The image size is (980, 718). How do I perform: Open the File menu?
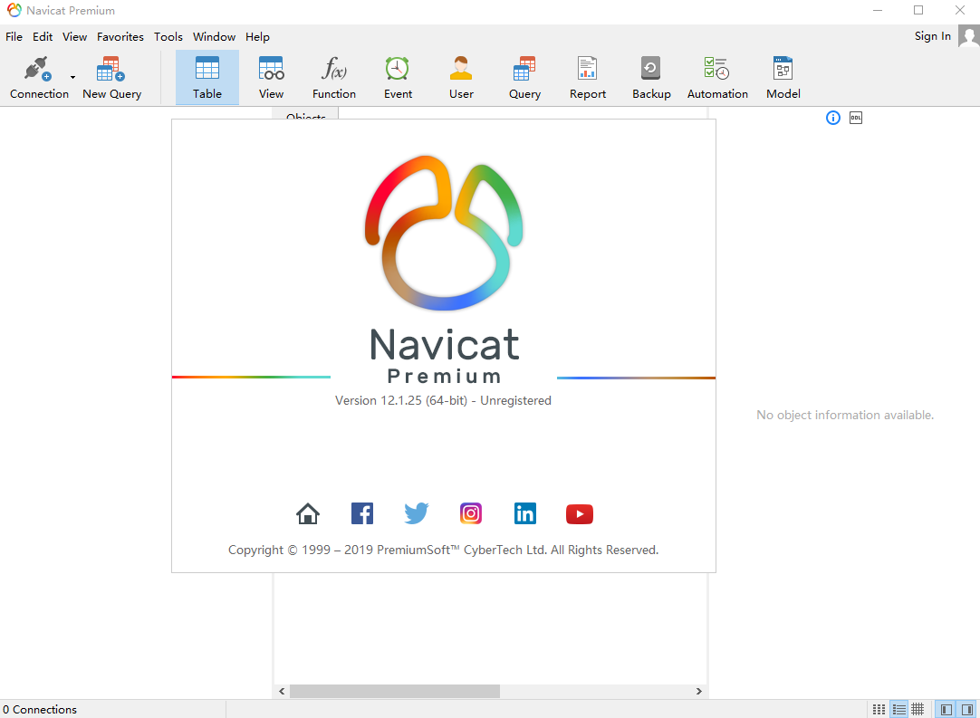[14, 37]
